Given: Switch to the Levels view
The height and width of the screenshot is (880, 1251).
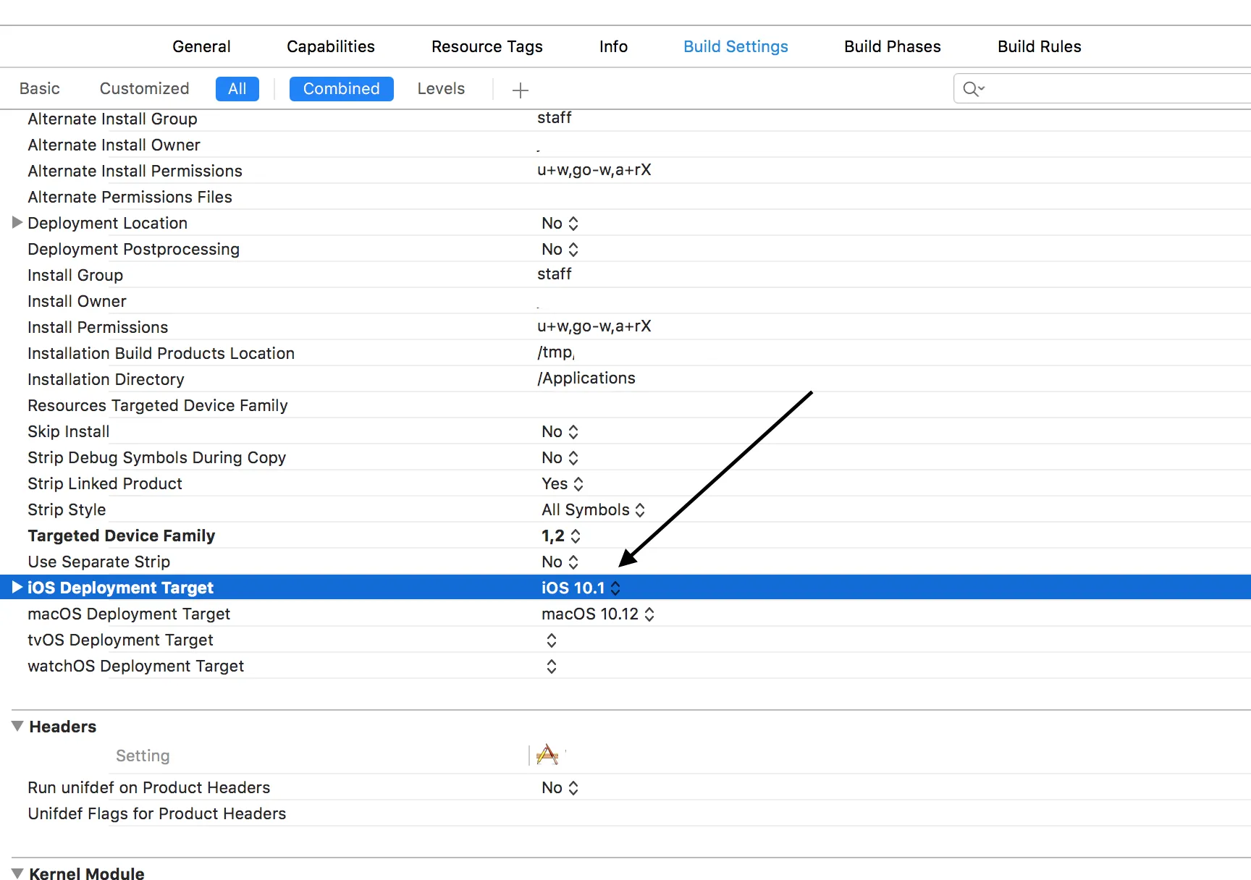Looking at the screenshot, I should click(441, 88).
